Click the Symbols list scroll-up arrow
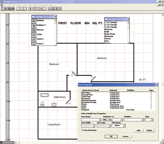Viewport: 164px width, 144px height. [x=55, y=20]
